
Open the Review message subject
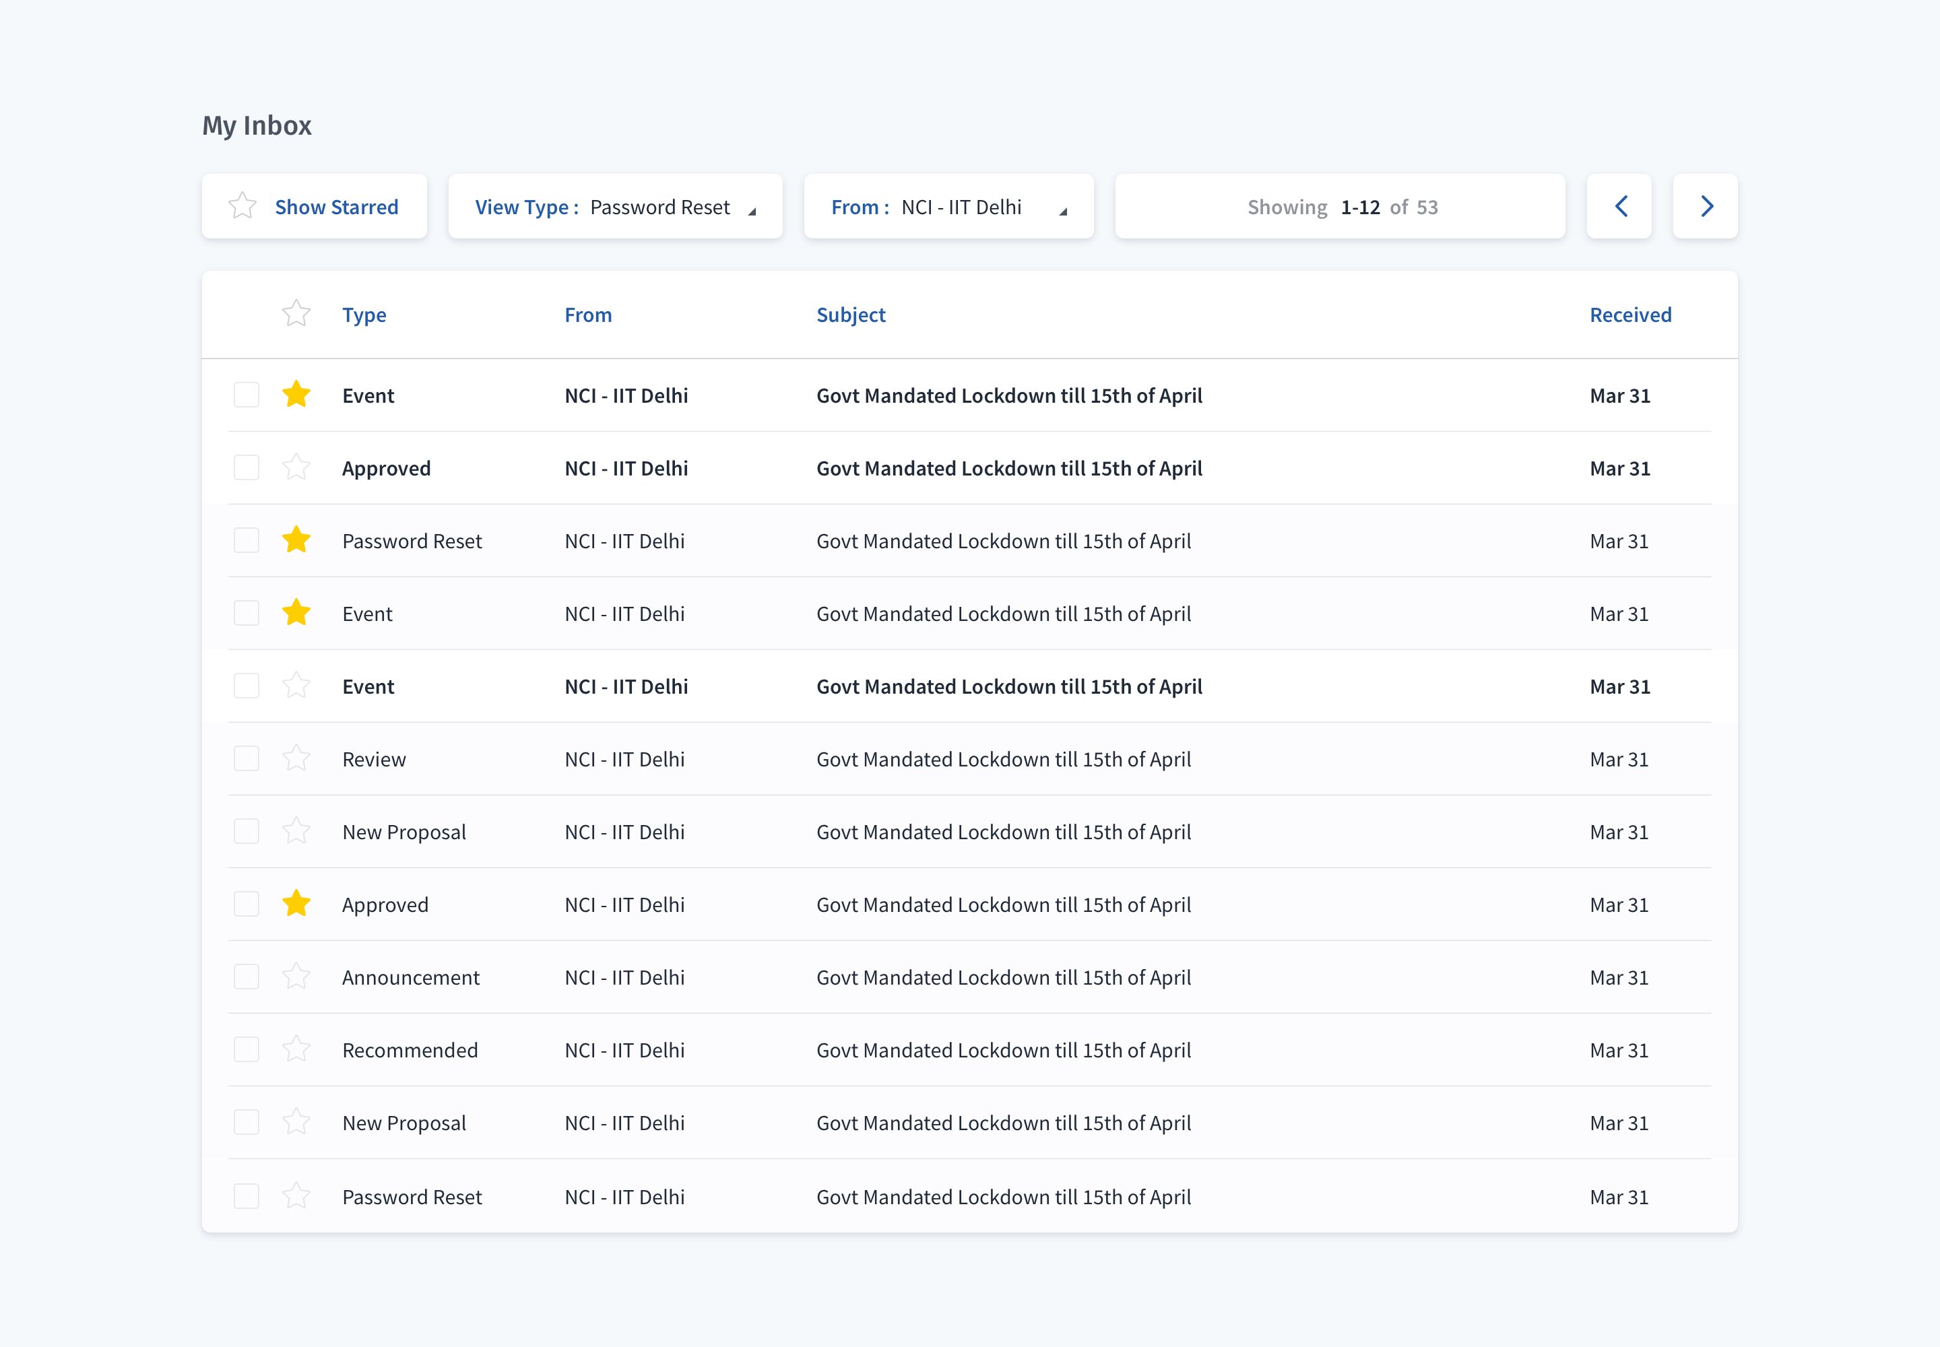1004,760
